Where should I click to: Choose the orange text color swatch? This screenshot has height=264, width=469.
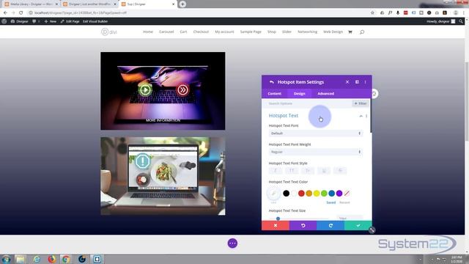tap(309, 194)
